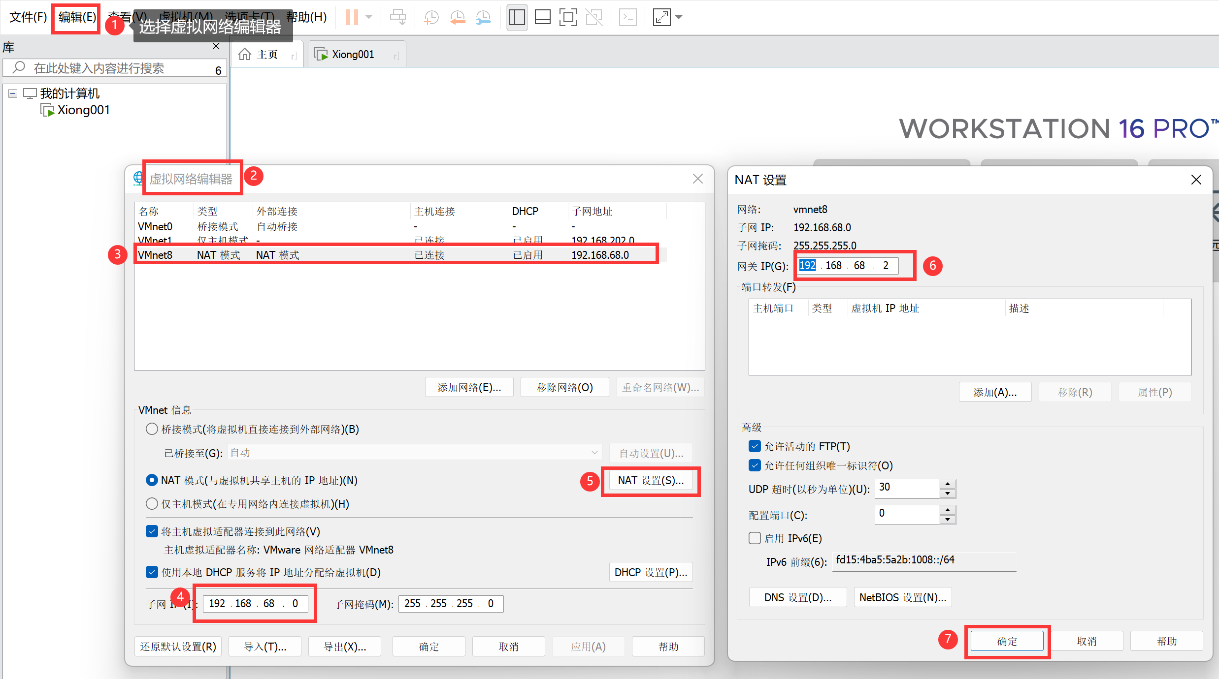Image resolution: width=1219 pixels, height=679 pixels.
Task: Toggle the library sidebar view icon
Action: tap(517, 17)
